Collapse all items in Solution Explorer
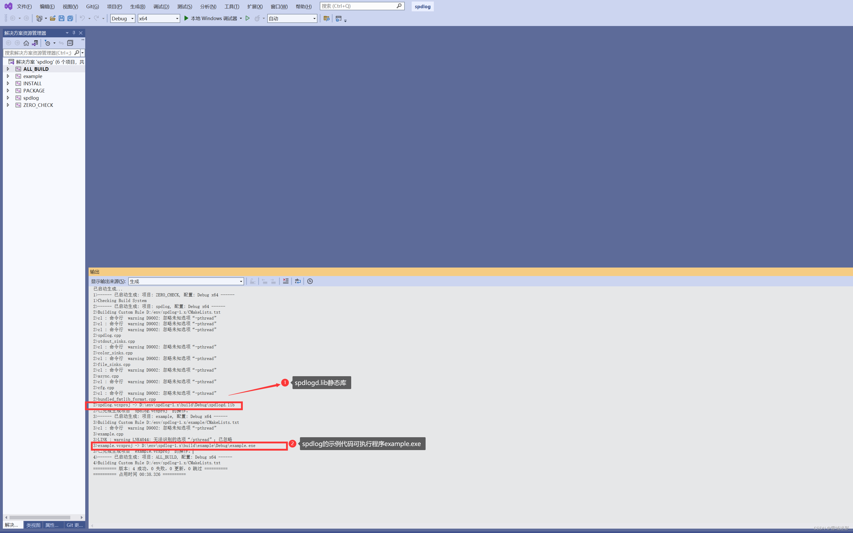This screenshot has height=533, width=853. [x=70, y=43]
